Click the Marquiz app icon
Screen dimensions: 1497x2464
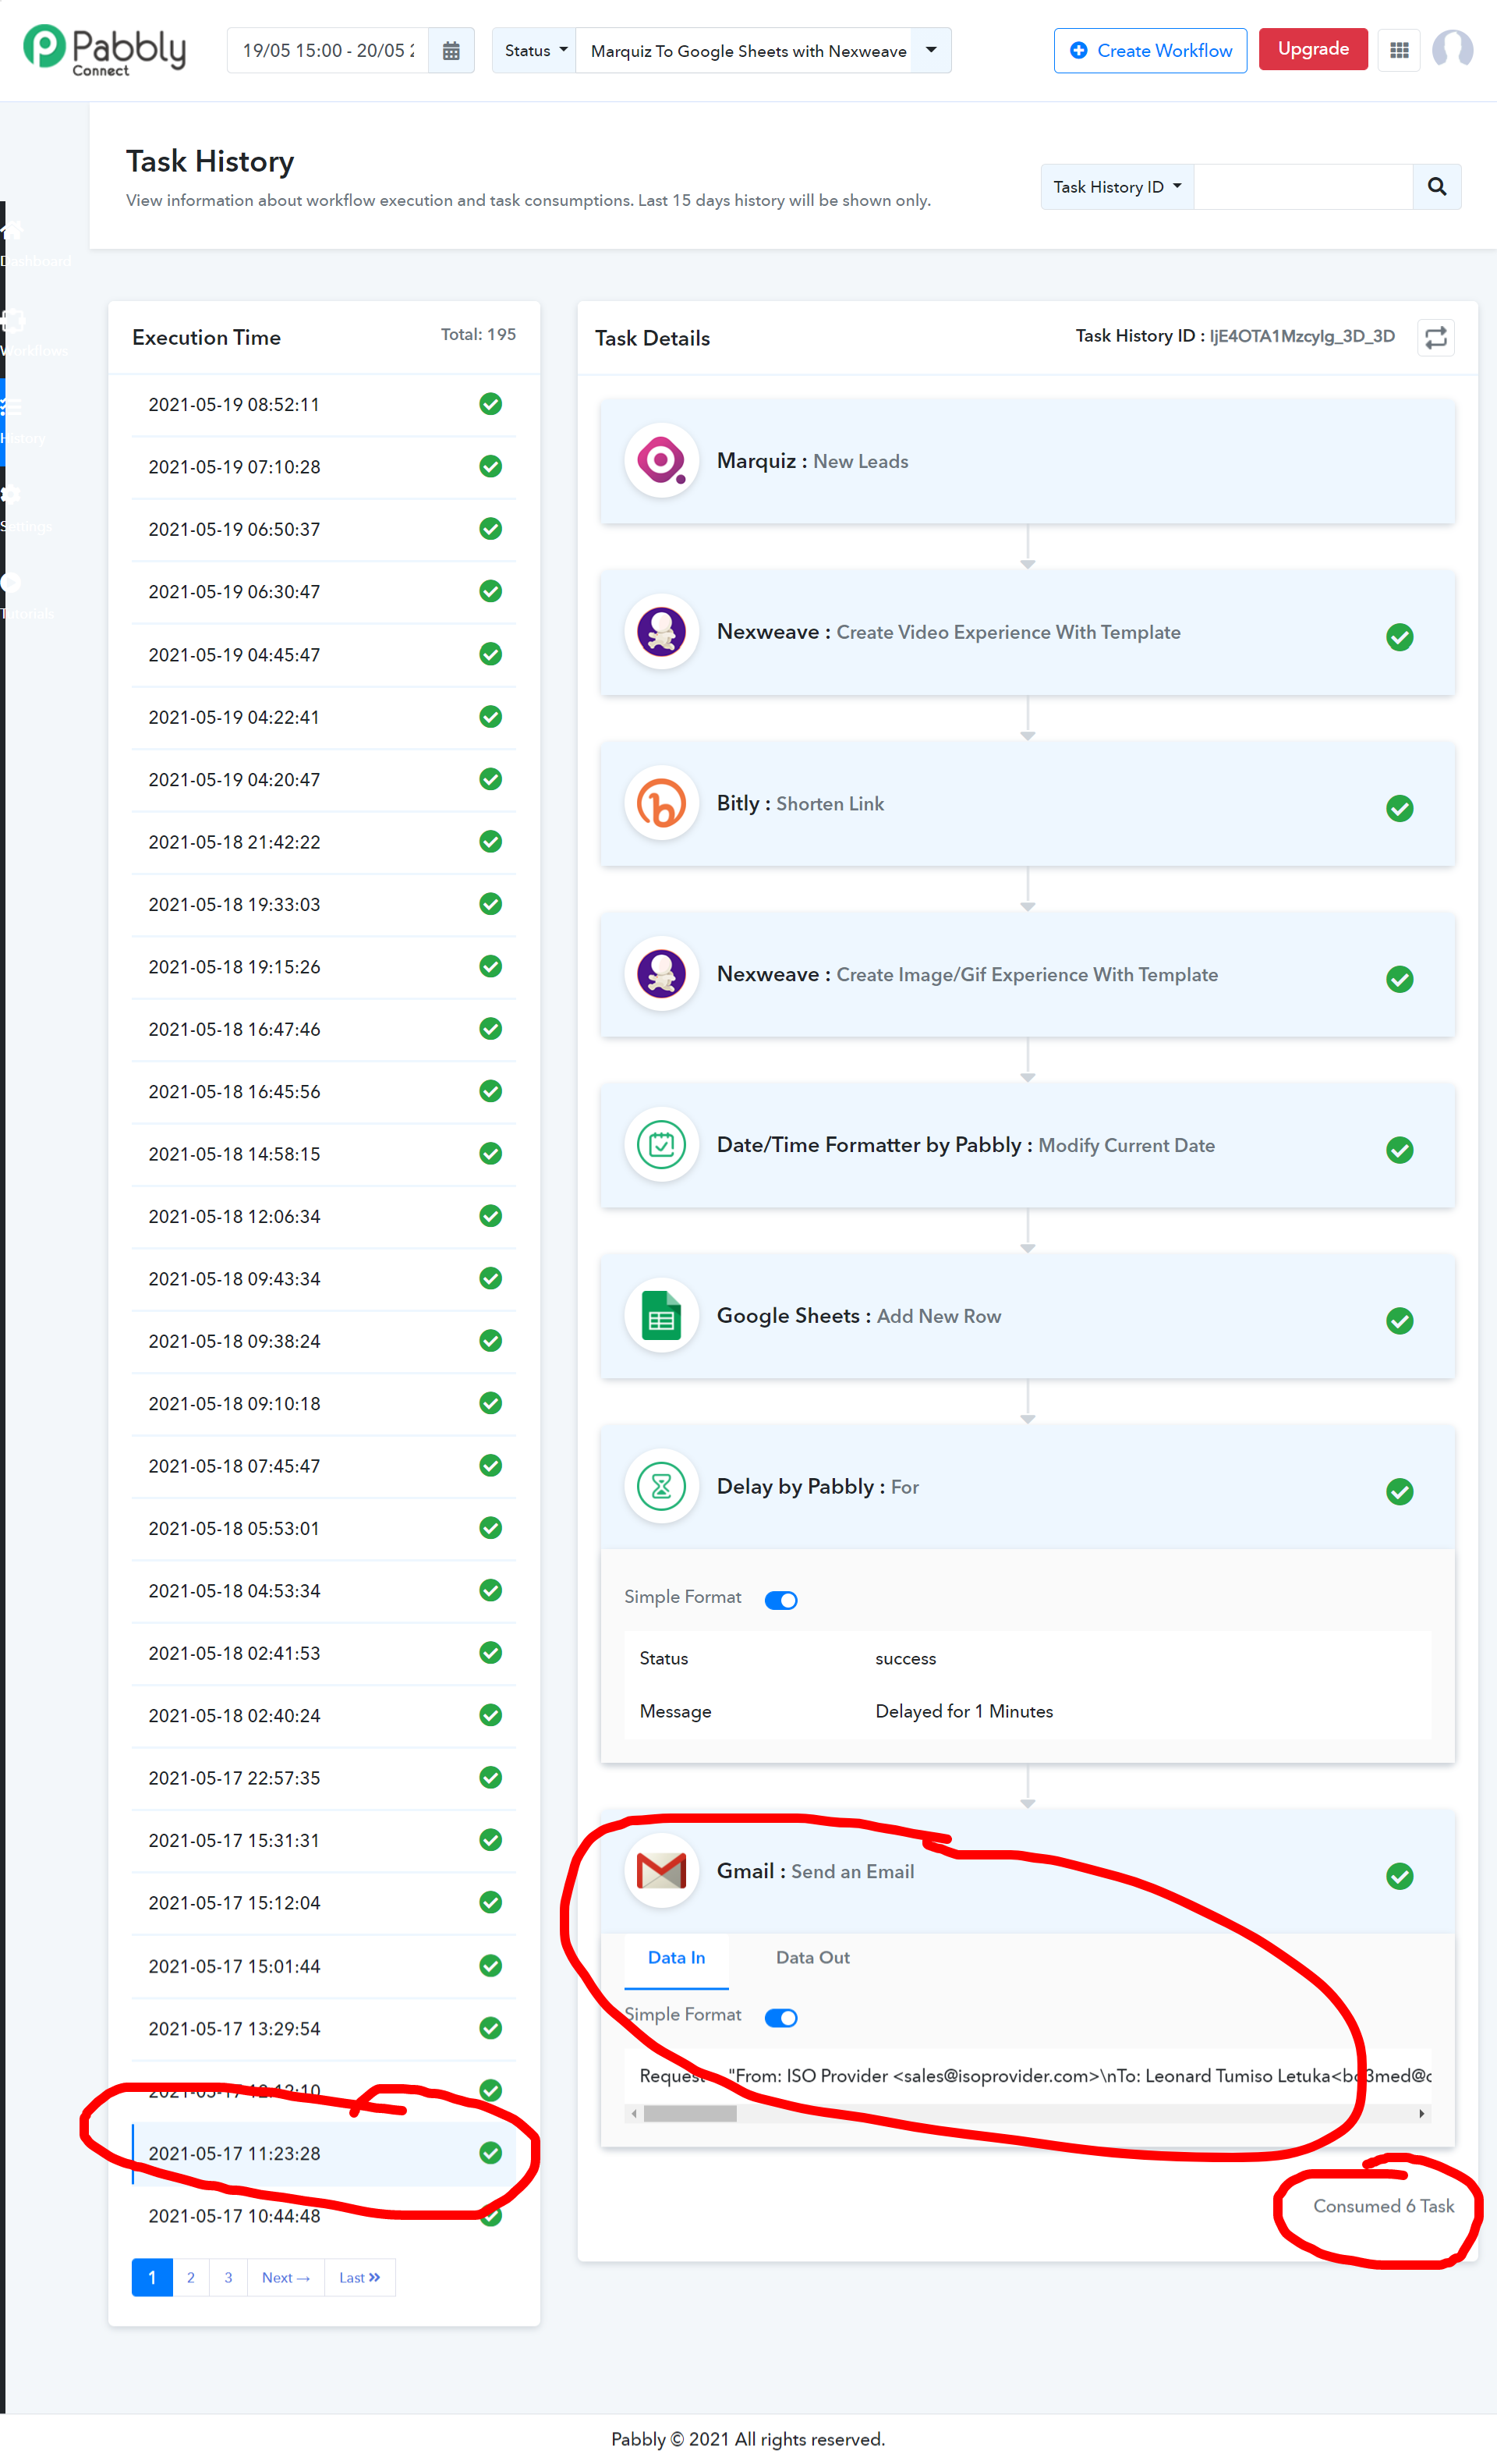point(660,461)
